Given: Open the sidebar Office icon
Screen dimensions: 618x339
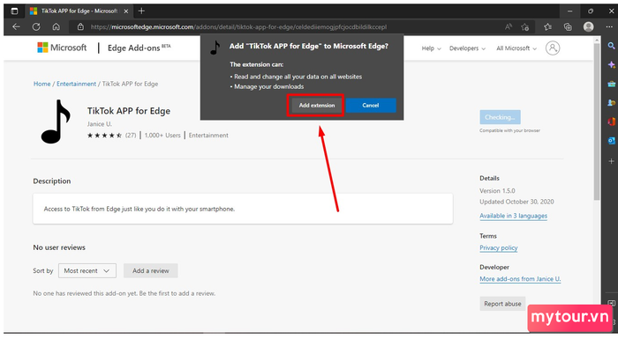Looking at the screenshot, I should point(611,122).
